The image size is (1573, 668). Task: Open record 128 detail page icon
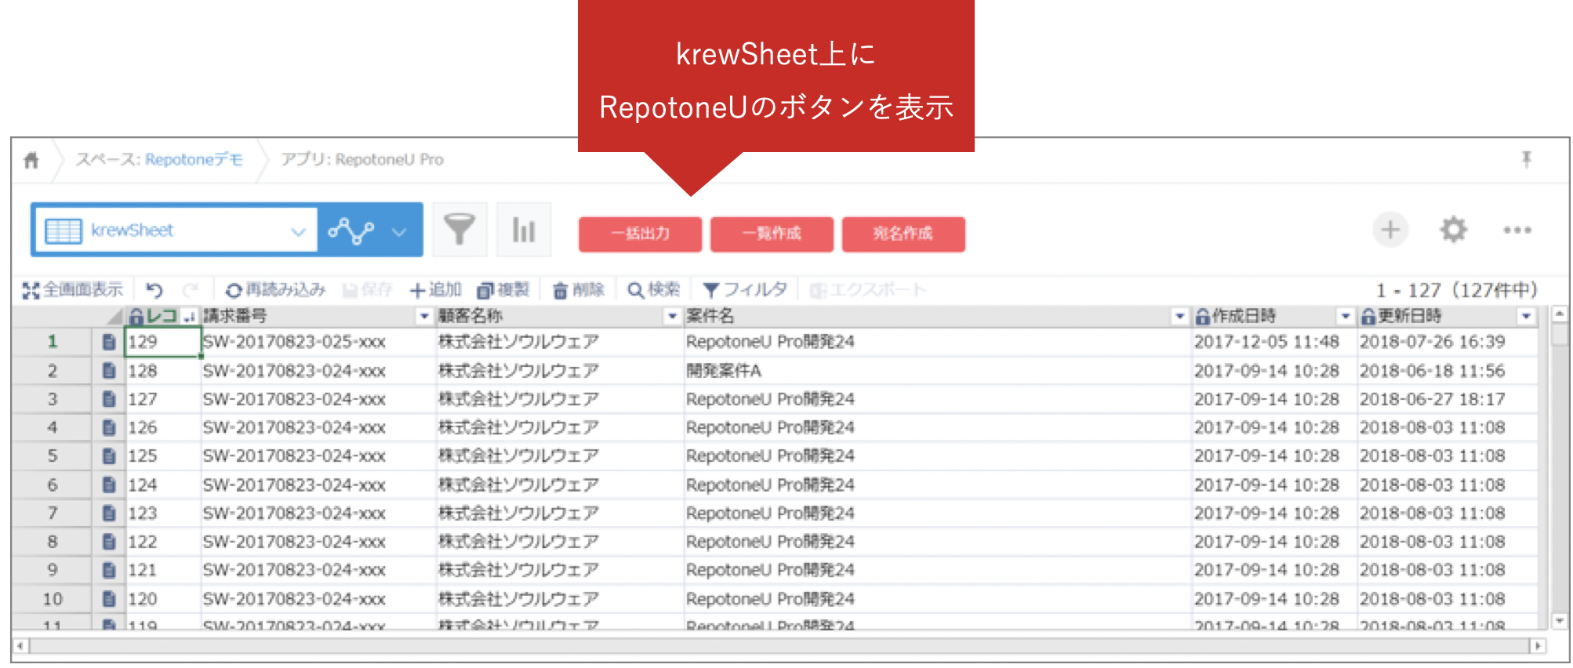coord(109,371)
